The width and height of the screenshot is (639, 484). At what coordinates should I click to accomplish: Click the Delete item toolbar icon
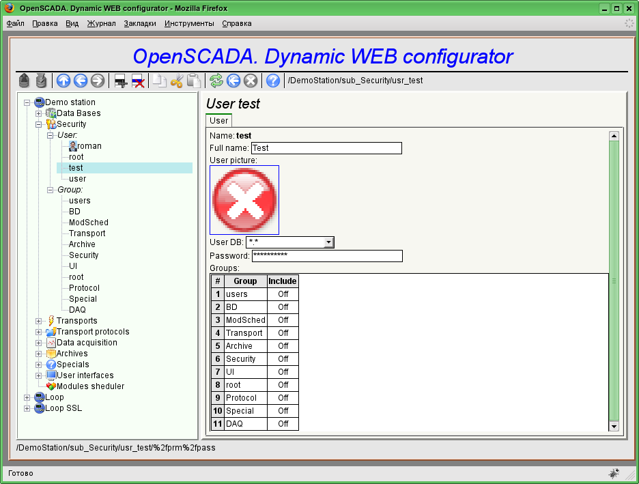[x=138, y=81]
